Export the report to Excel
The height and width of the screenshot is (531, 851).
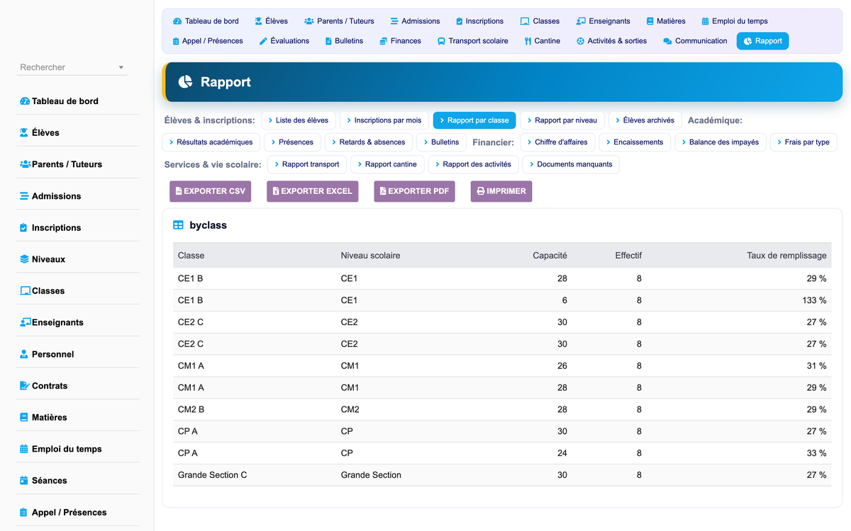coord(312,191)
